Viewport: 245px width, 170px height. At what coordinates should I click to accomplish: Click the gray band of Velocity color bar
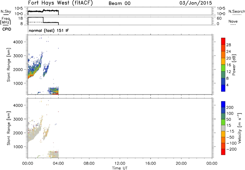(x=223, y=128)
